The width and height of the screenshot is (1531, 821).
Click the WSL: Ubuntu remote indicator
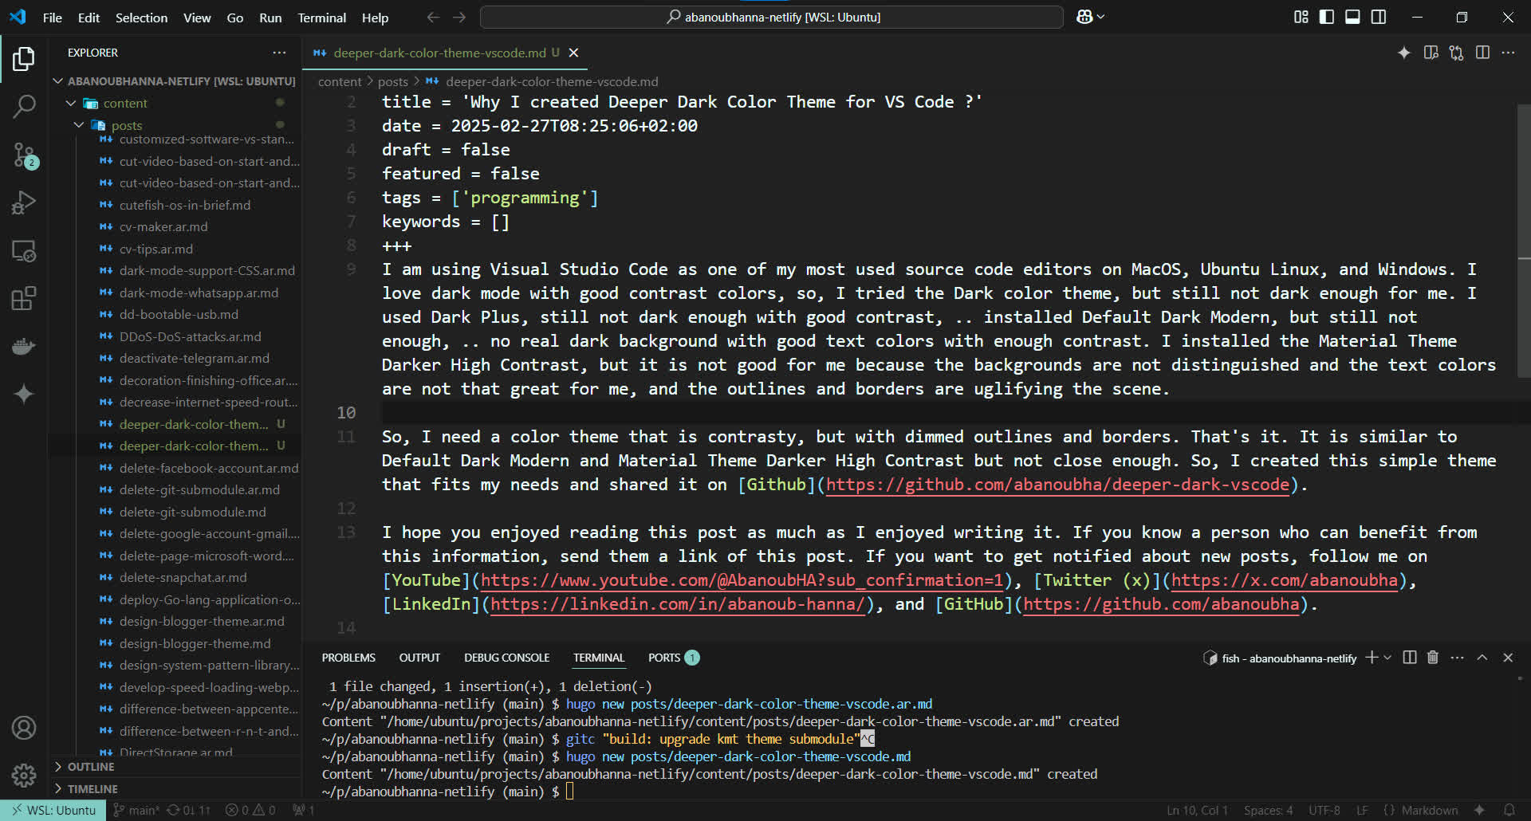(x=53, y=811)
